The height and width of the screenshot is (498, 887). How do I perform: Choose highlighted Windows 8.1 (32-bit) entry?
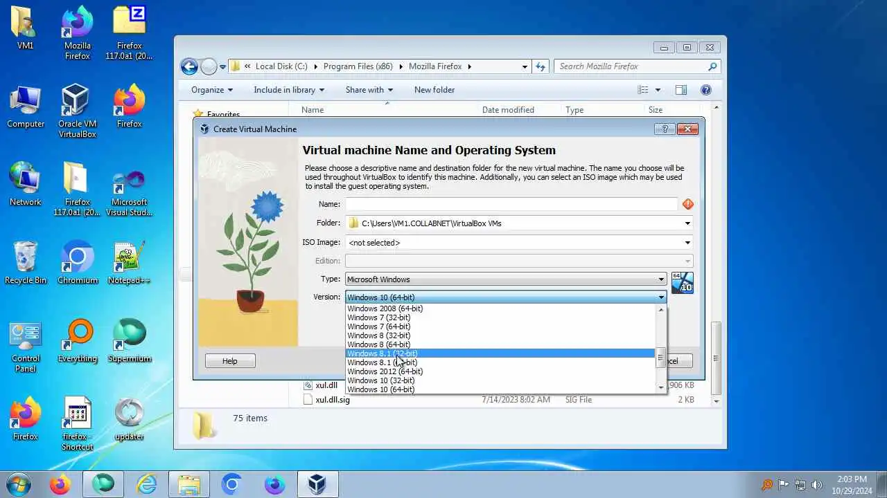pyautogui.click(x=500, y=353)
